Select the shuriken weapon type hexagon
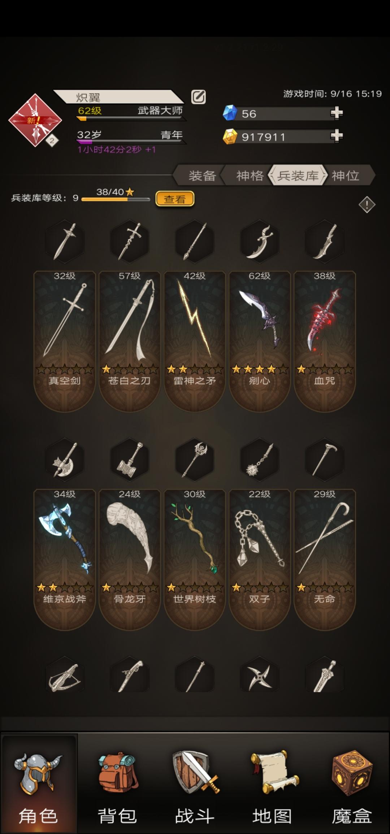The image size is (390, 834). 260,676
